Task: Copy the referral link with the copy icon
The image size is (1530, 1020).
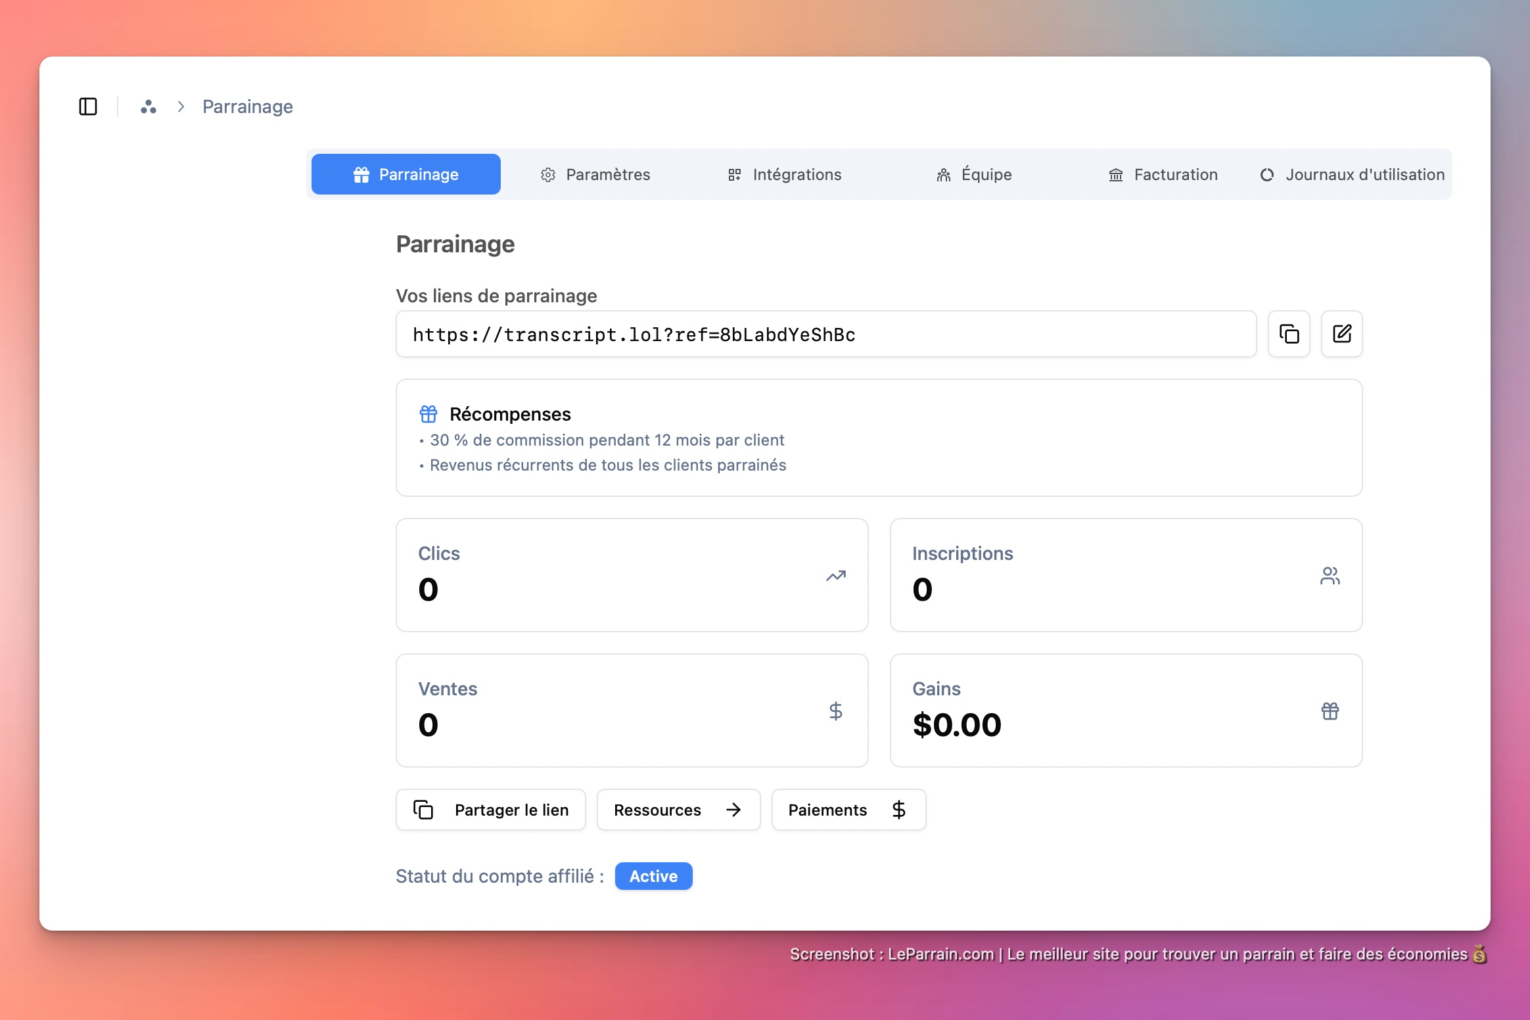Action: [1289, 334]
